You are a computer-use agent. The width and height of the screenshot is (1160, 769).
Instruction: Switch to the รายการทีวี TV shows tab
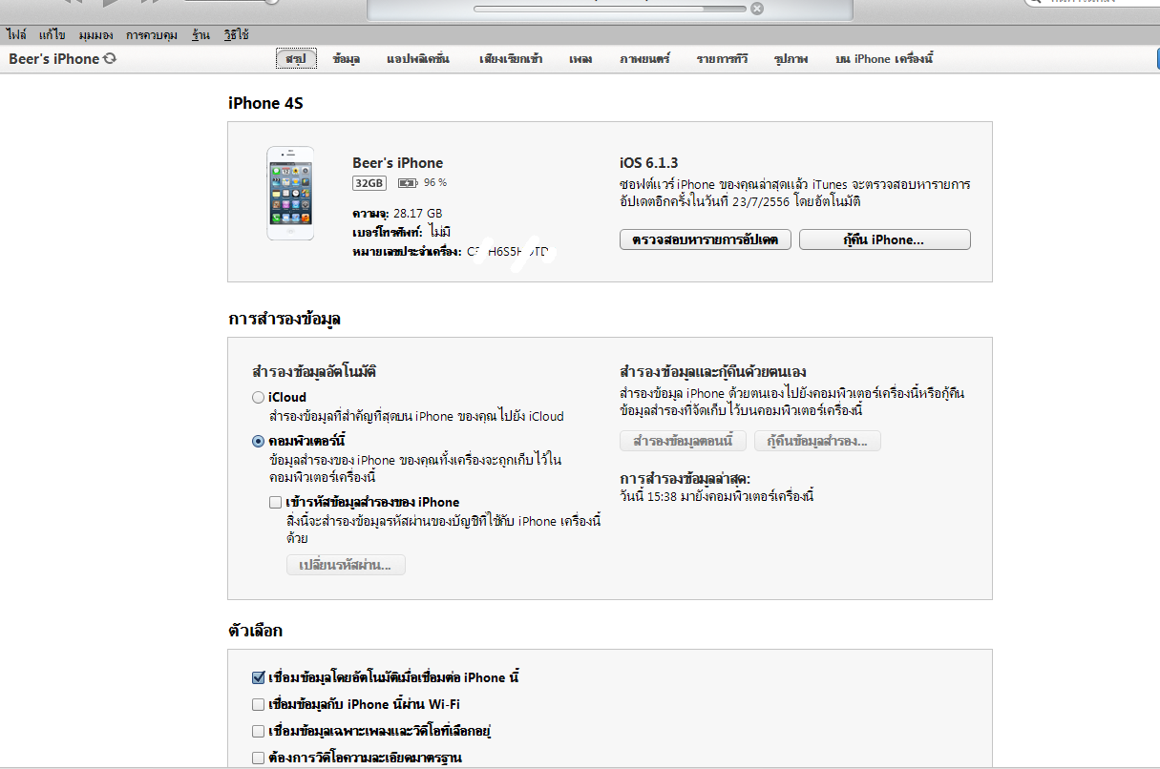tap(723, 59)
